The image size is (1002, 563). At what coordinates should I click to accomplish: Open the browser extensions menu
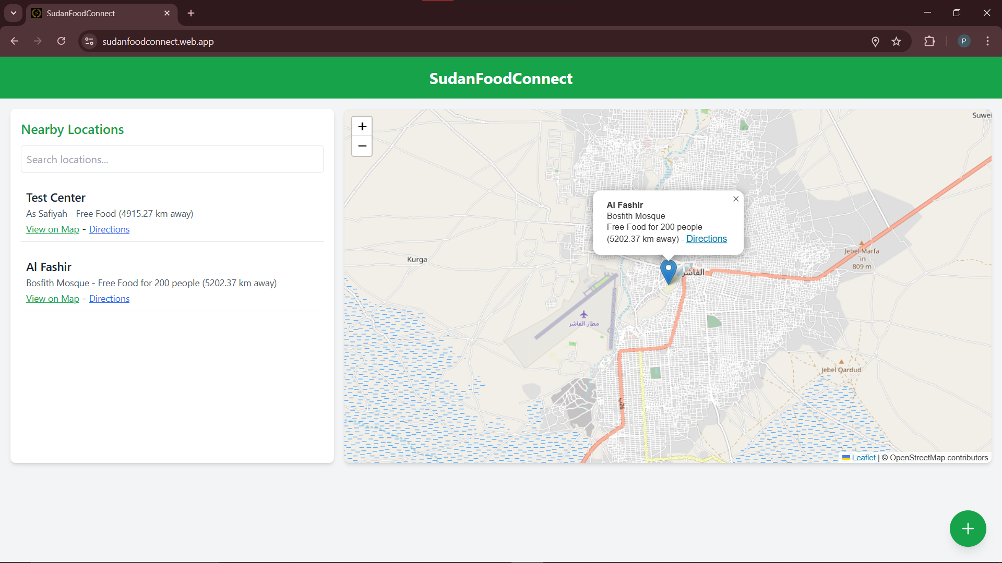tap(929, 42)
